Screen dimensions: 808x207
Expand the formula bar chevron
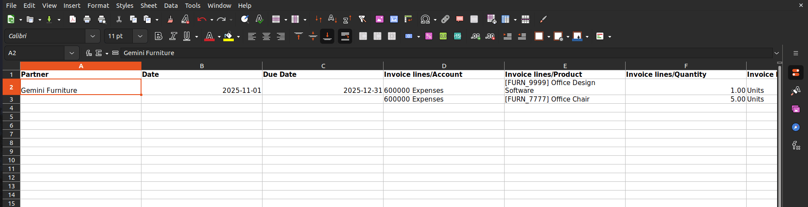[777, 53]
